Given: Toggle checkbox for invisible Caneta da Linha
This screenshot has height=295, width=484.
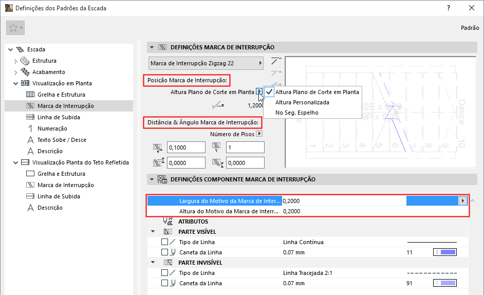Looking at the screenshot, I should [164, 283].
